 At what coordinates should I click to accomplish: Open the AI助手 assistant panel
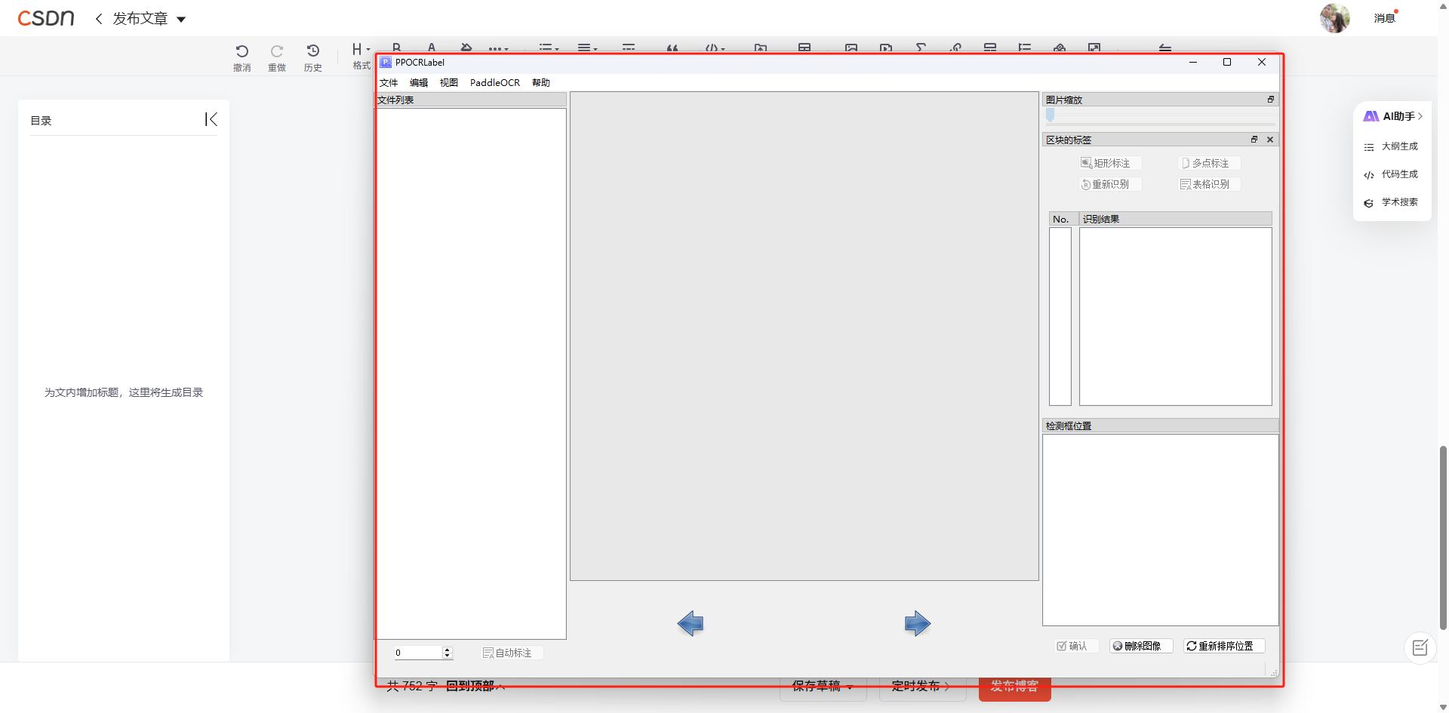(x=1392, y=116)
